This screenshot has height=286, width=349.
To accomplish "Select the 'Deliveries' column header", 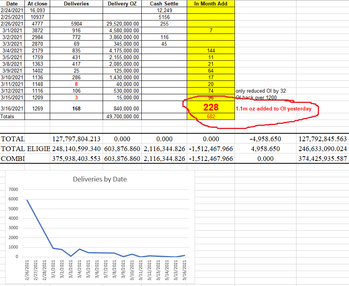I will (76, 4).
